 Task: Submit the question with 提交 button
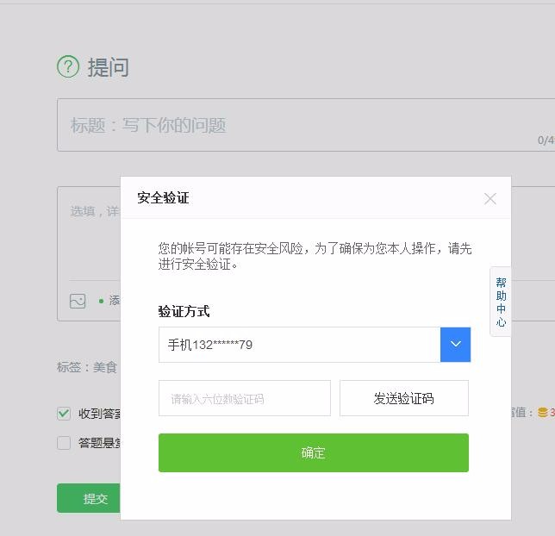coord(89,498)
